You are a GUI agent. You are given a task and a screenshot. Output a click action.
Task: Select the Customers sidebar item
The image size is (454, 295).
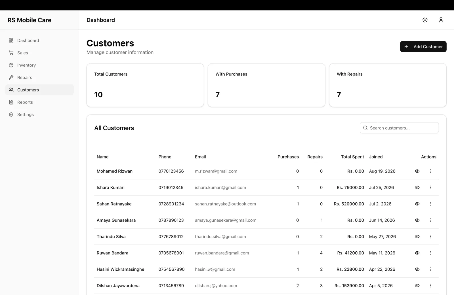coord(39,90)
